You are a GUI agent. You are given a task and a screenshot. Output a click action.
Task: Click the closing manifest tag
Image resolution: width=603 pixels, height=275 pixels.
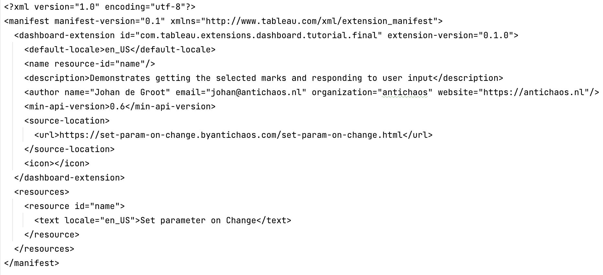pyautogui.click(x=32, y=263)
